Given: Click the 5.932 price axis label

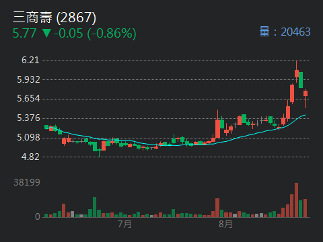Looking at the screenshot, I should [28, 79].
